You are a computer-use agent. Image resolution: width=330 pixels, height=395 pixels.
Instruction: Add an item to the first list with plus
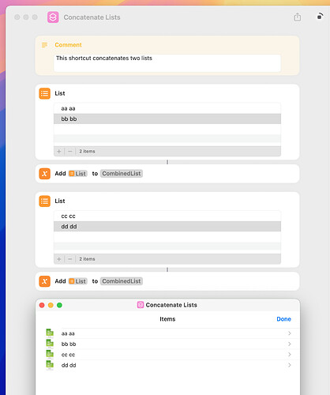tap(59, 151)
